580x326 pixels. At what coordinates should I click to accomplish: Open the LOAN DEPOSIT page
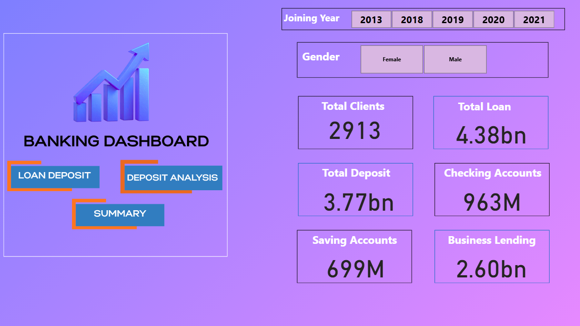click(53, 176)
